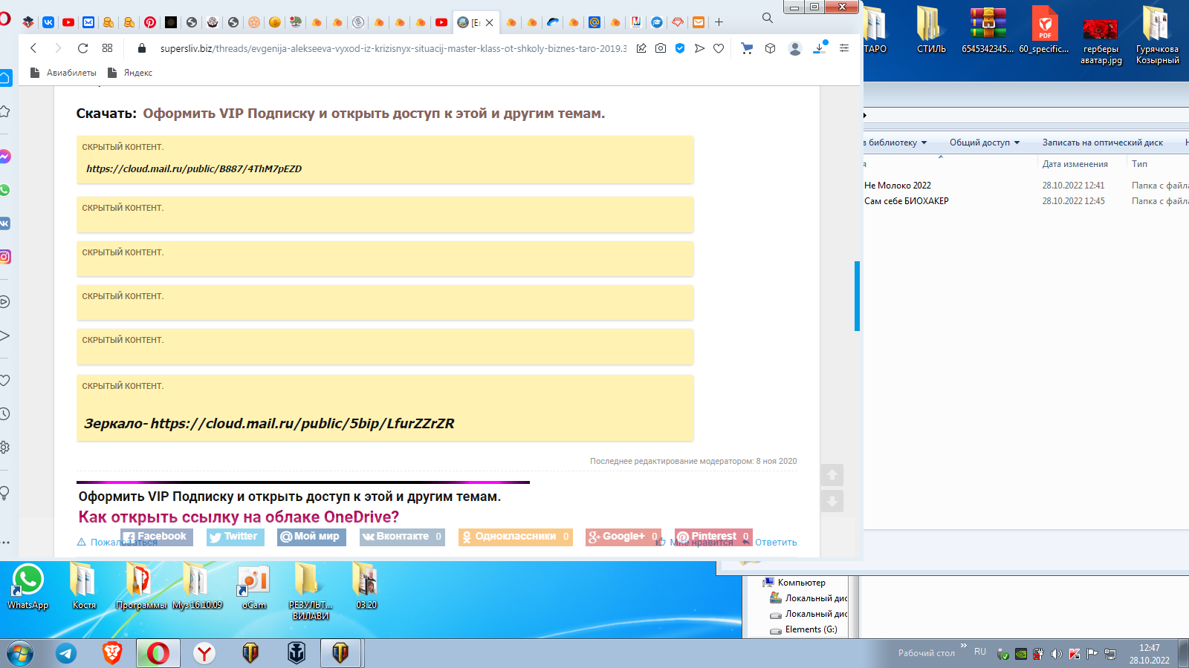Screen dimensions: 1189x668
Task: Open the sidebar three-dots menu
Action: click(5, 543)
